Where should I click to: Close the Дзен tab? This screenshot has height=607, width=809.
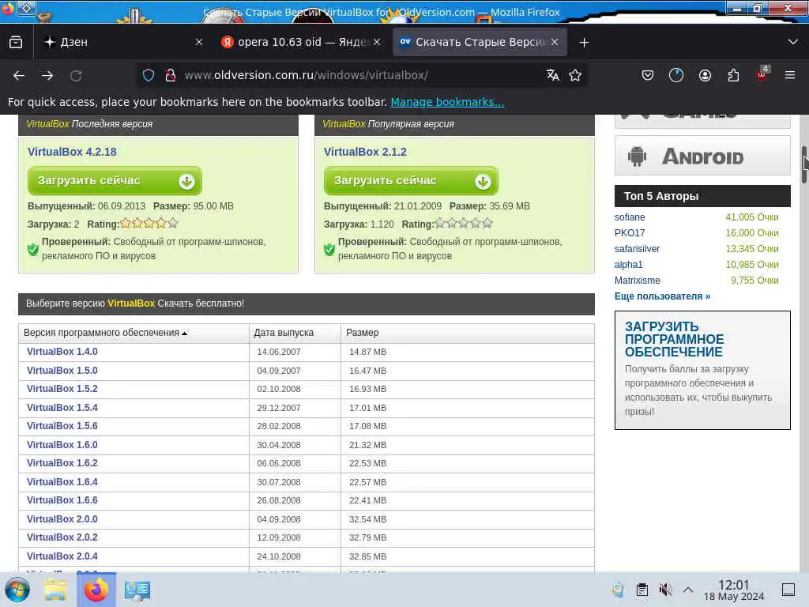(199, 42)
